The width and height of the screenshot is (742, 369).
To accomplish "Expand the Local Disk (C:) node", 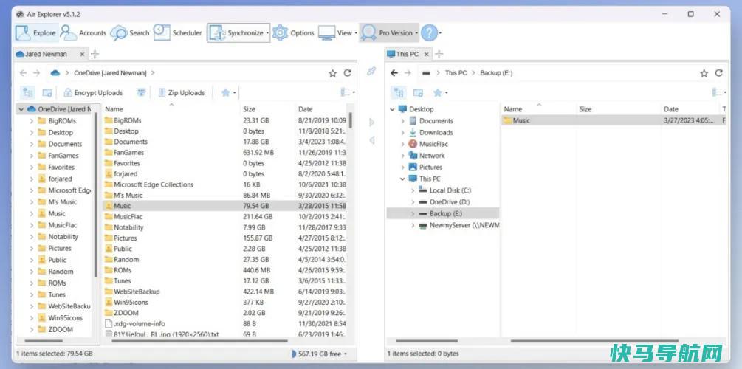I will tap(413, 190).
